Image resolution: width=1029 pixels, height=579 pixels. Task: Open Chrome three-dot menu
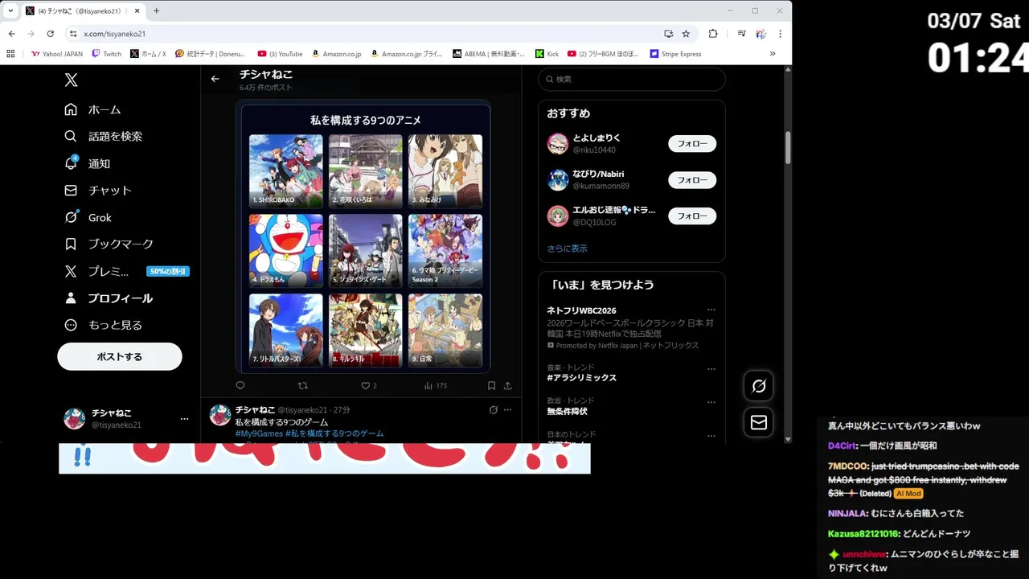click(780, 34)
